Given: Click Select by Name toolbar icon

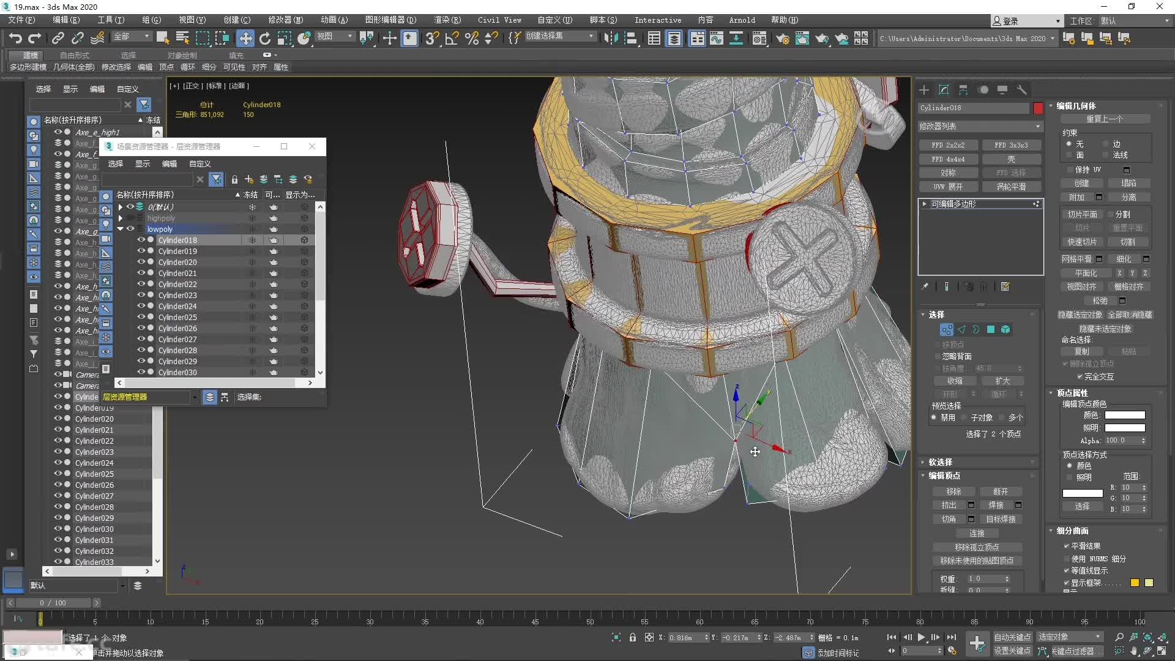Looking at the screenshot, I should pos(182,39).
